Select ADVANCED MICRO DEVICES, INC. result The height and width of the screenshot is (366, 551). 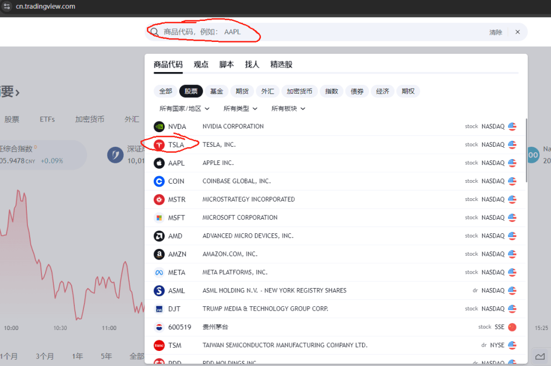[x=248, y=236]
